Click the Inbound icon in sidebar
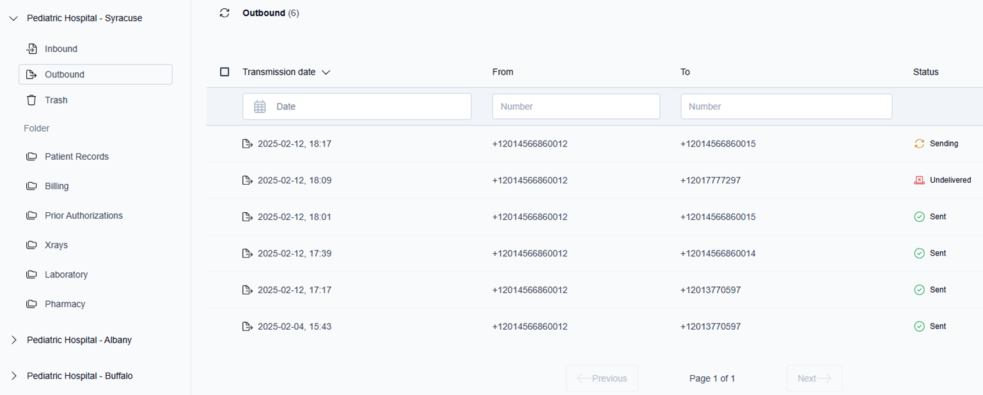 (31, 49)
